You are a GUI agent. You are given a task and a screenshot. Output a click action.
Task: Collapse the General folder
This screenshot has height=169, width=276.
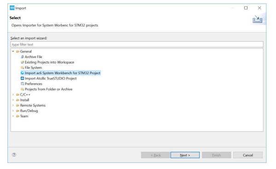click(x=13, y=51)
